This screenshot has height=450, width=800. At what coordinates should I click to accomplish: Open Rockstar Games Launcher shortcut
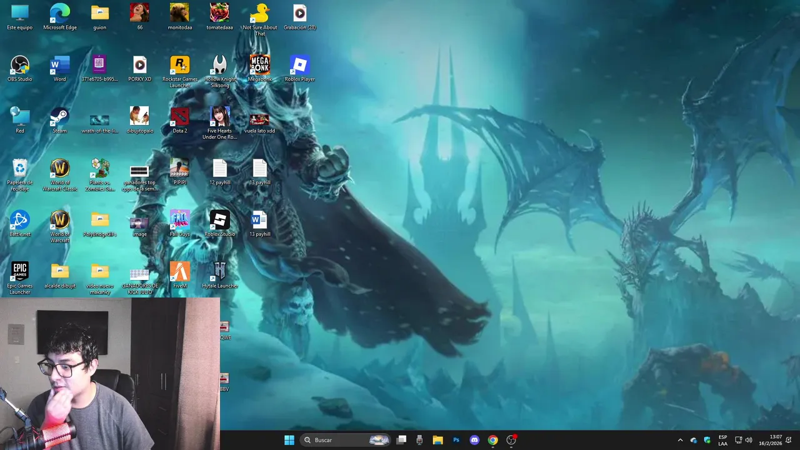179,72
